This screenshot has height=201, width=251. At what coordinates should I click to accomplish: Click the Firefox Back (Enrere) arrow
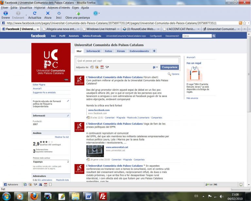click(x=6, y=13)
